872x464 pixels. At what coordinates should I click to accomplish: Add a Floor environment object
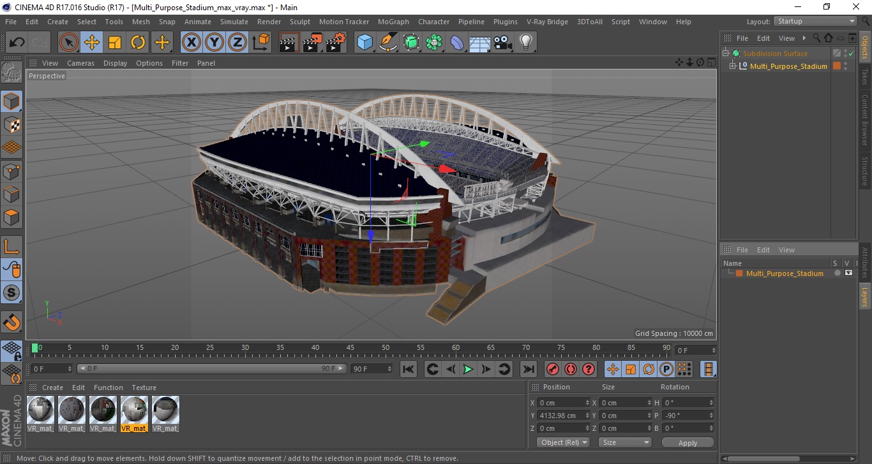coord(479,43)
